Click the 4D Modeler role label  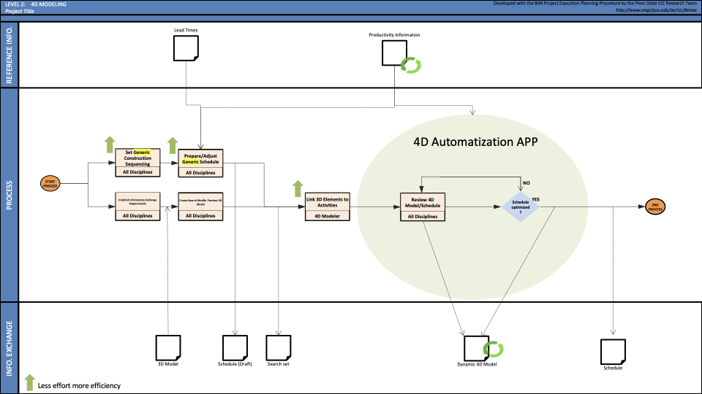[328, 216]
